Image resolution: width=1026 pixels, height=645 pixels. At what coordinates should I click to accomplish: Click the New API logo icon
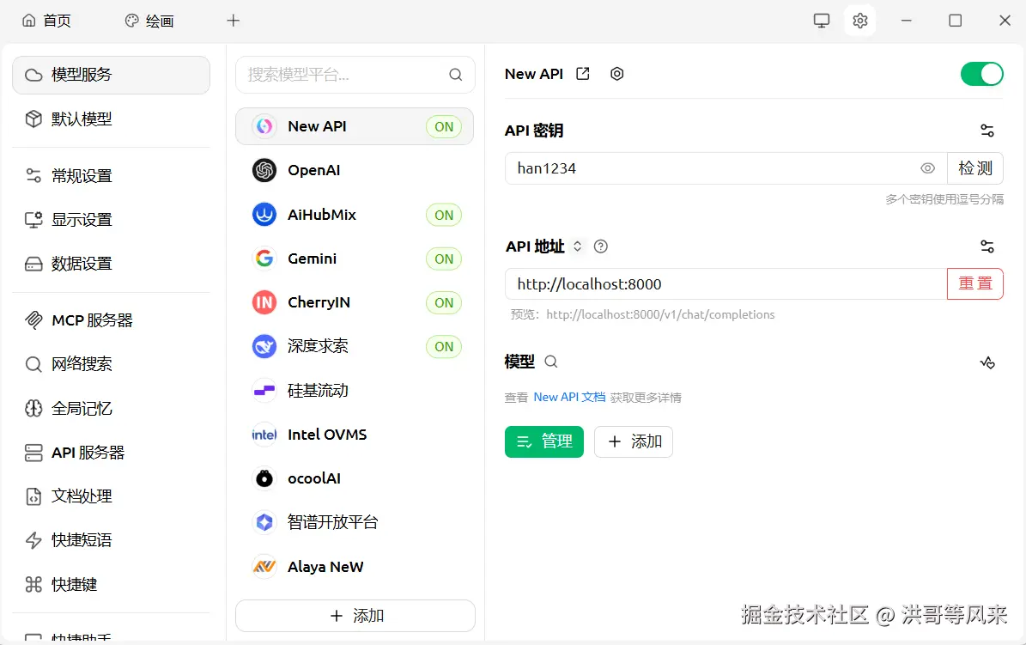click(x=264, y=126)
